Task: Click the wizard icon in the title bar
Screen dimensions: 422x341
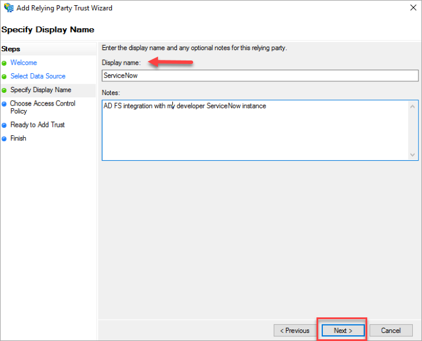Action: click(9, 8)
